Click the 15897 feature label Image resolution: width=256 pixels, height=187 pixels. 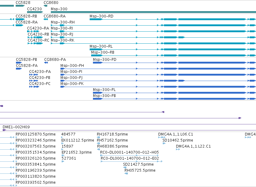click(68, 146)
